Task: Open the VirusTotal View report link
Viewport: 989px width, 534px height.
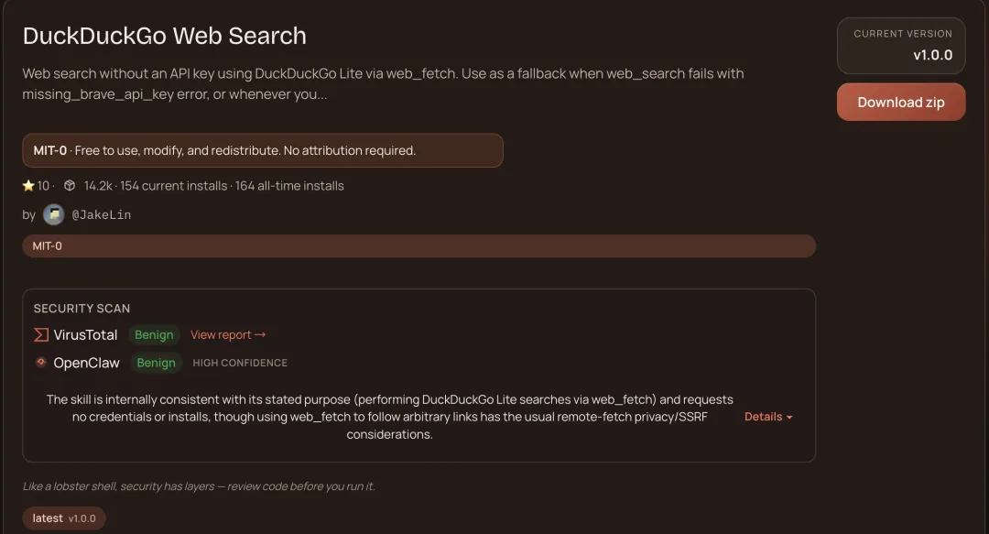Action: (228, 335)
